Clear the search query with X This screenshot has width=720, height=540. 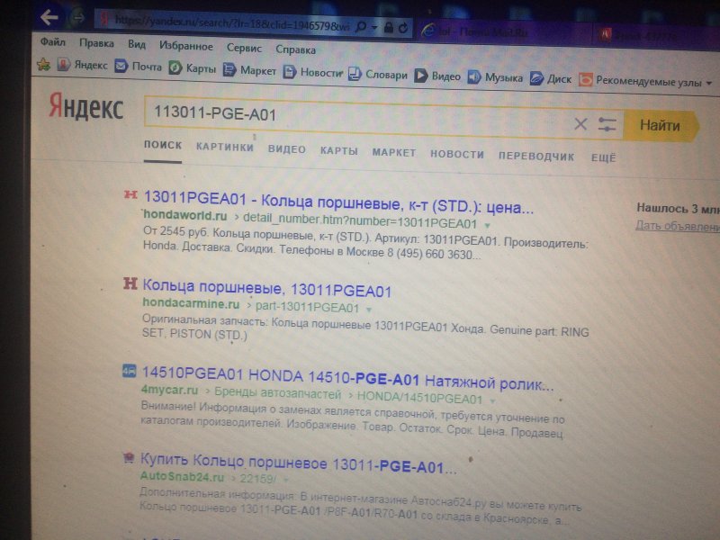(580, 123)
